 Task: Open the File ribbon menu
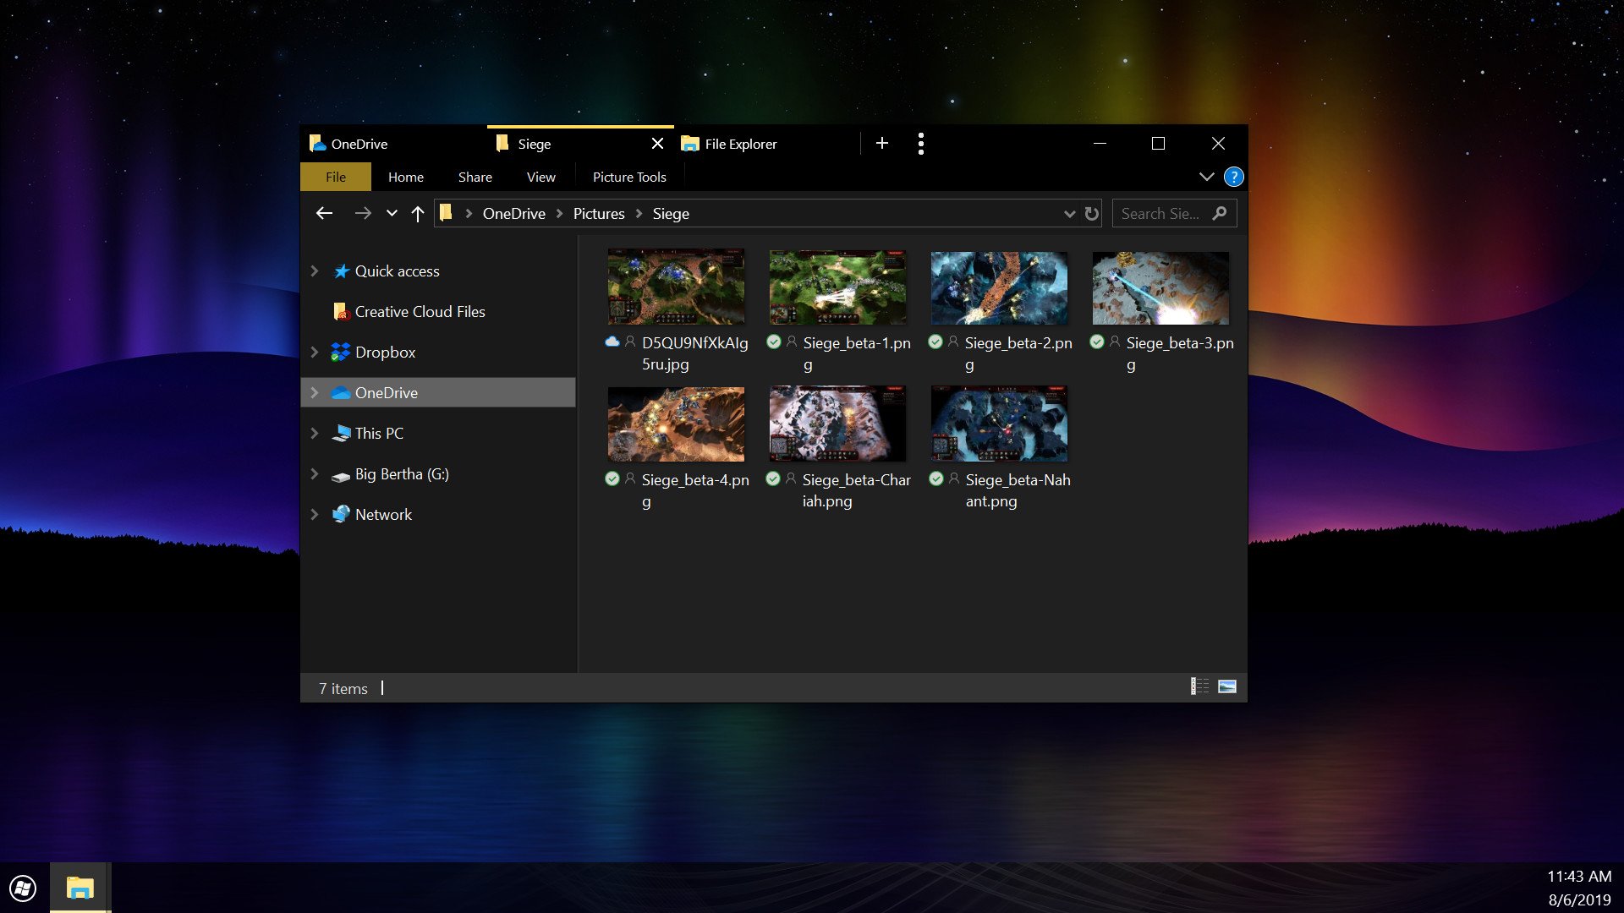pyautogui.click(x=336, y=177)
